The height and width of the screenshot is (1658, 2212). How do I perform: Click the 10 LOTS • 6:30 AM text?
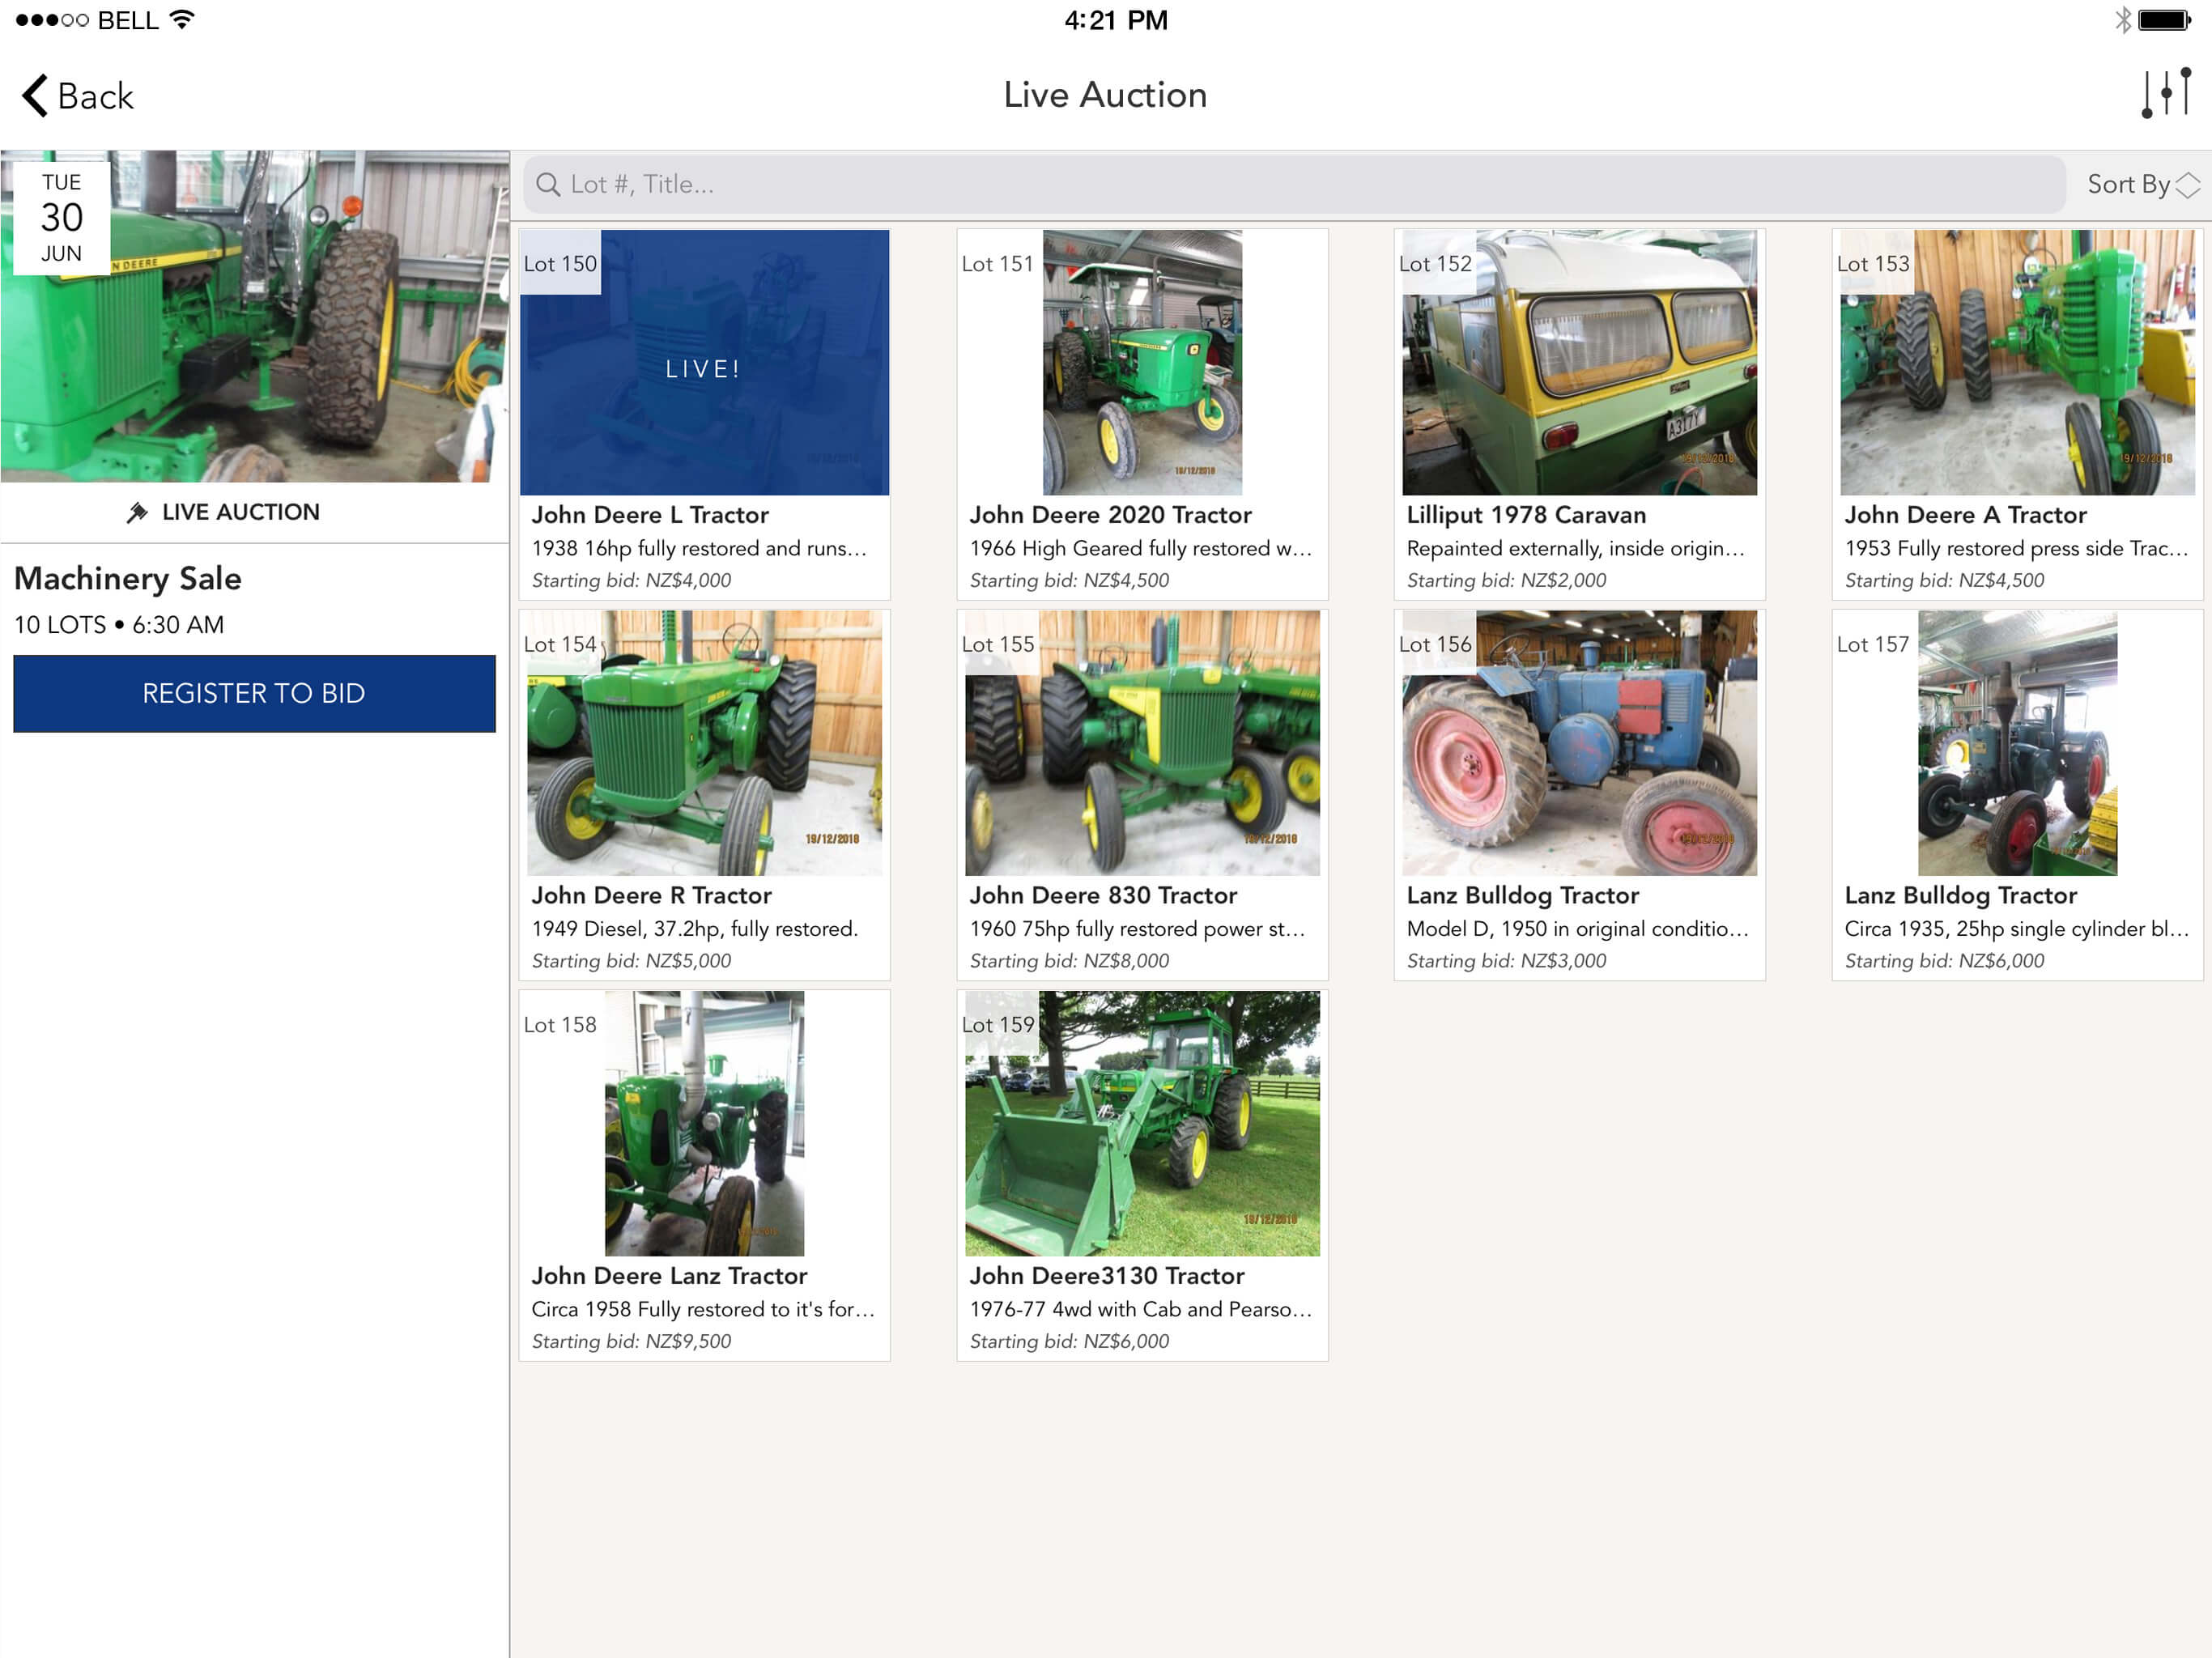click(x=119, y=625)
